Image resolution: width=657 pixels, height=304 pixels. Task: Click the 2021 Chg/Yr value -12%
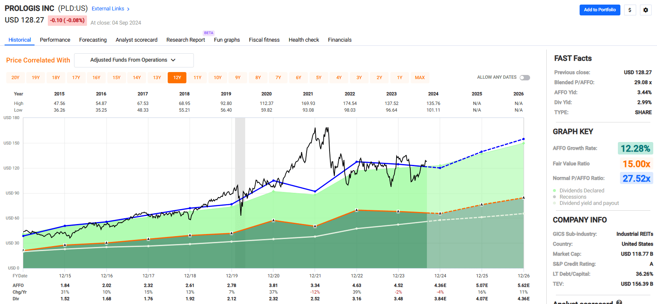tap(315, 292)
